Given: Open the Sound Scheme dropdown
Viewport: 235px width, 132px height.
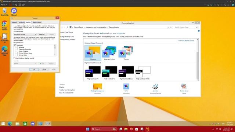Looking at the screenshot, I should click(x=25, y=34).
